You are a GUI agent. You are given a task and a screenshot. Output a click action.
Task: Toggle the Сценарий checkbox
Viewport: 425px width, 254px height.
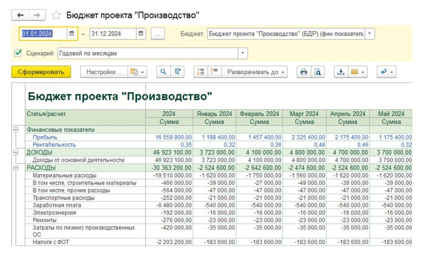pos(18,53)
